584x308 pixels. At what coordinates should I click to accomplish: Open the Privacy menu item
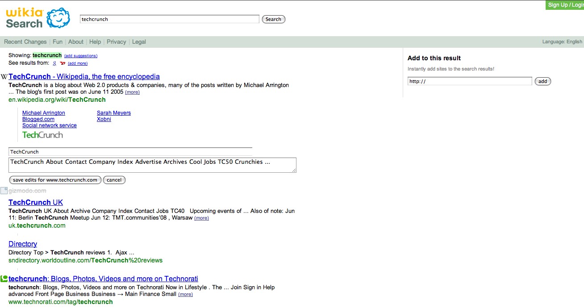coord(117,42)
